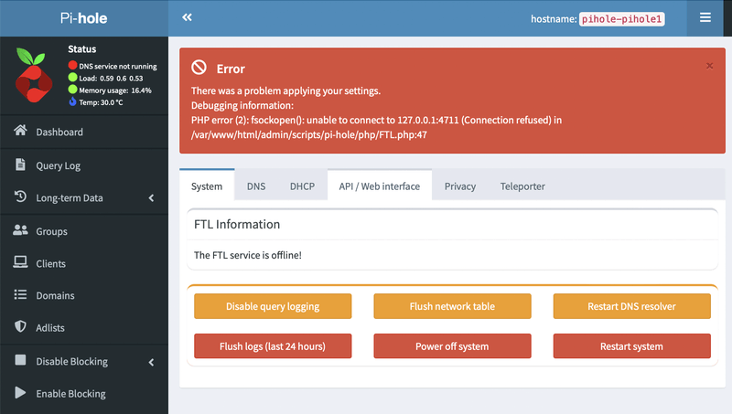Viewport: 732px width, 414px height.
Task: Click the Error prohibition icon
Action: [x=199, y=68]
